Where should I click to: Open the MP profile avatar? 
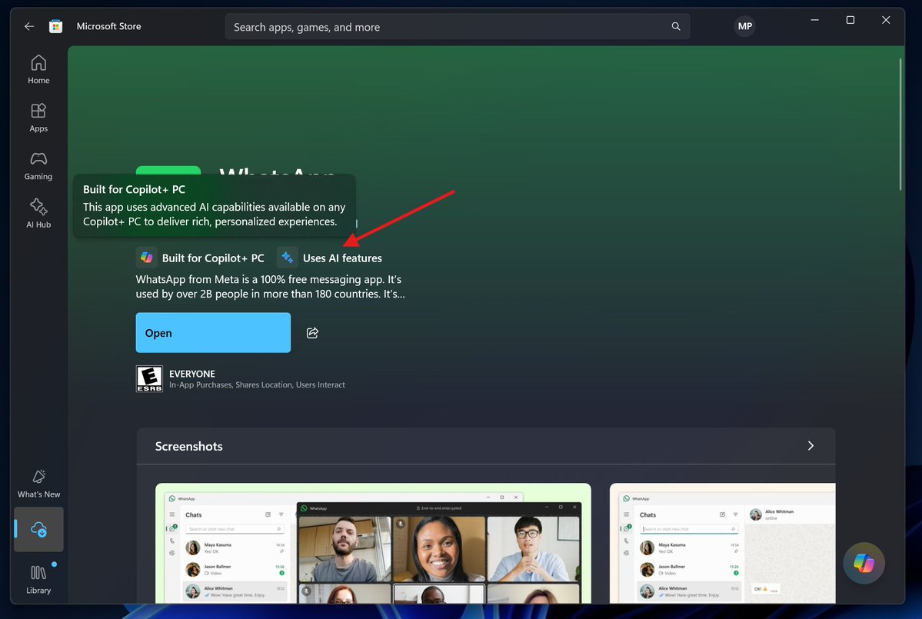[x=744, y=26]
